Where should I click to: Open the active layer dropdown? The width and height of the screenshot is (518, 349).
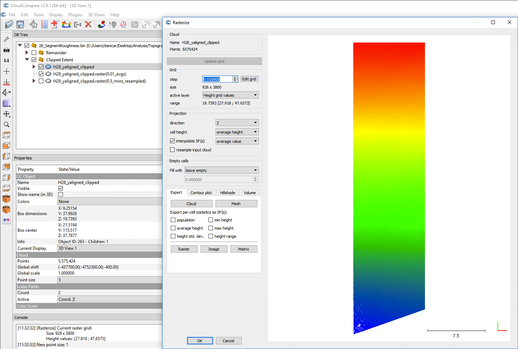pyautogui.click(x=230, y=95)
